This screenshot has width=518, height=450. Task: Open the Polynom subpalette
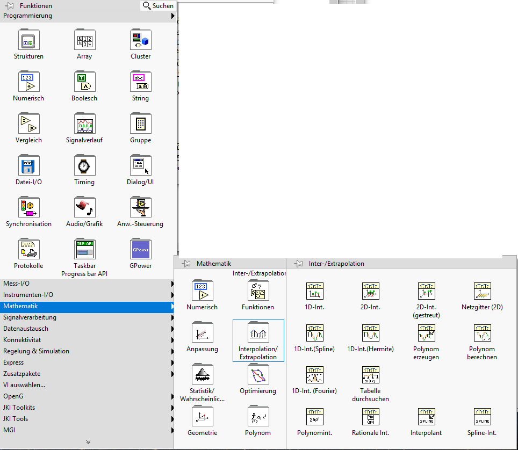(258, 417)
